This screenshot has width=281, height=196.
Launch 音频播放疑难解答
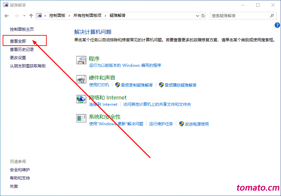(x=181, y=85)
